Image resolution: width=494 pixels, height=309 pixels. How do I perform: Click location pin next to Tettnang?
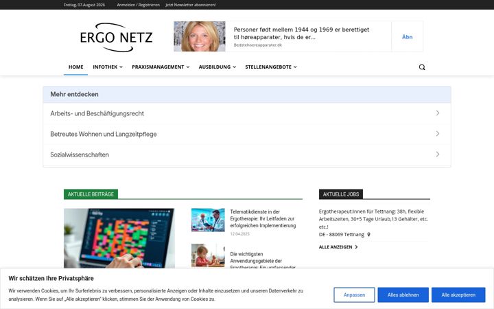[x=368, y=235]
